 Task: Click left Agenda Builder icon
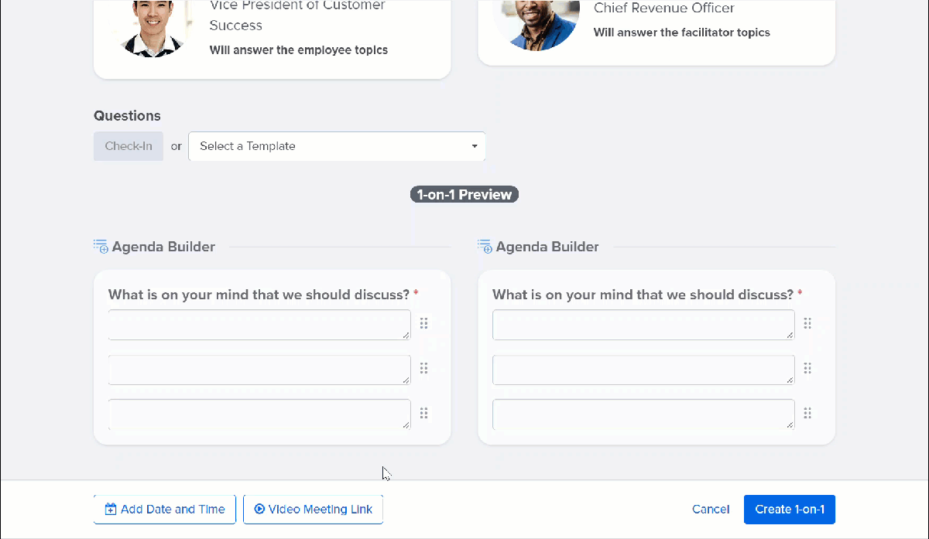(101, 247)
